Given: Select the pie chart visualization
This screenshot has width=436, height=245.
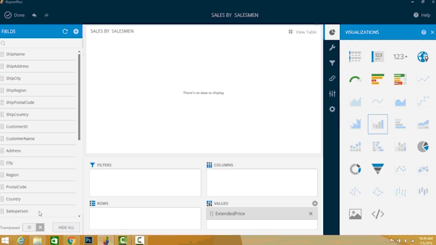Looking at the screenshot, I should click(x=423, y=146).
